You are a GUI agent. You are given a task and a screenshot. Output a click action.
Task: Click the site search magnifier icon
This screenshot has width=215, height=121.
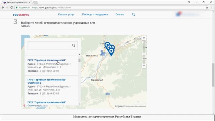point(133,14)
